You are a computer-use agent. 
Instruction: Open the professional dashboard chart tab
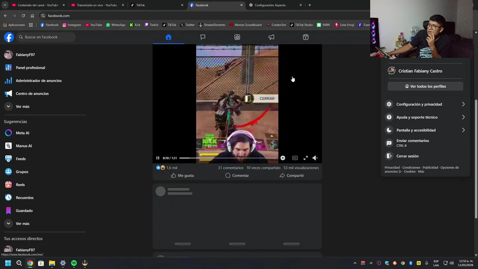pyautogui.click(x=237, y=37)
